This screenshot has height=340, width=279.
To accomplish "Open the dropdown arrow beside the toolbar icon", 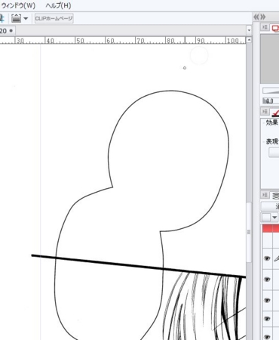I will (26, 18).
